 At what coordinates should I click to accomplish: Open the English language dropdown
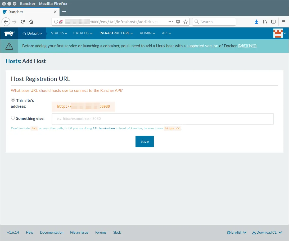237,233
